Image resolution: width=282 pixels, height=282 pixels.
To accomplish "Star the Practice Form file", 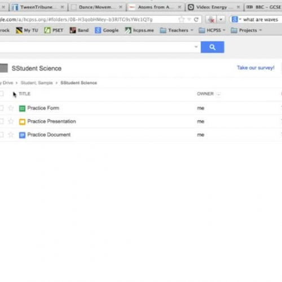I will pyautogui.click(x=11, y=108).
